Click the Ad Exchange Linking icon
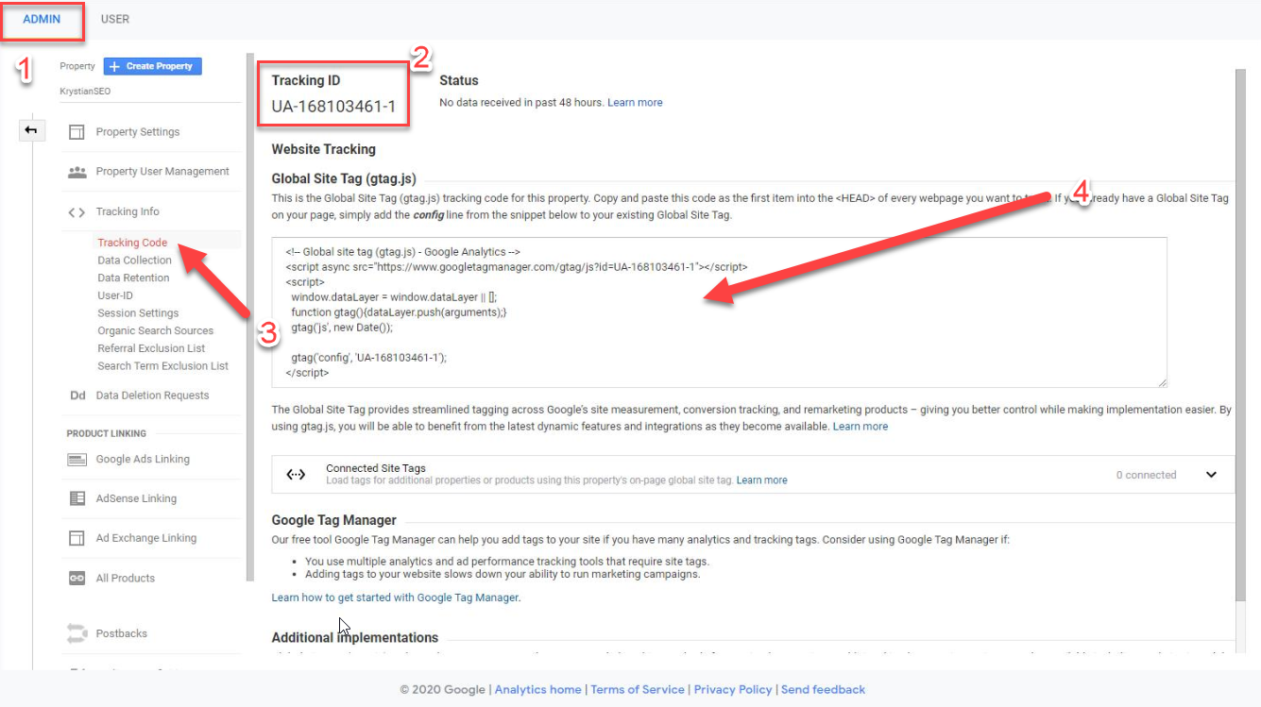The height and width of the screenshot is (707, 1261). point(77,538)
